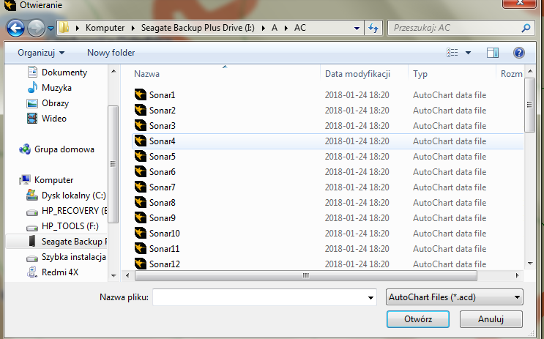This screenshot has height=339, width=544.
Task: Click the Back navigation arrow
Action: 15,28
